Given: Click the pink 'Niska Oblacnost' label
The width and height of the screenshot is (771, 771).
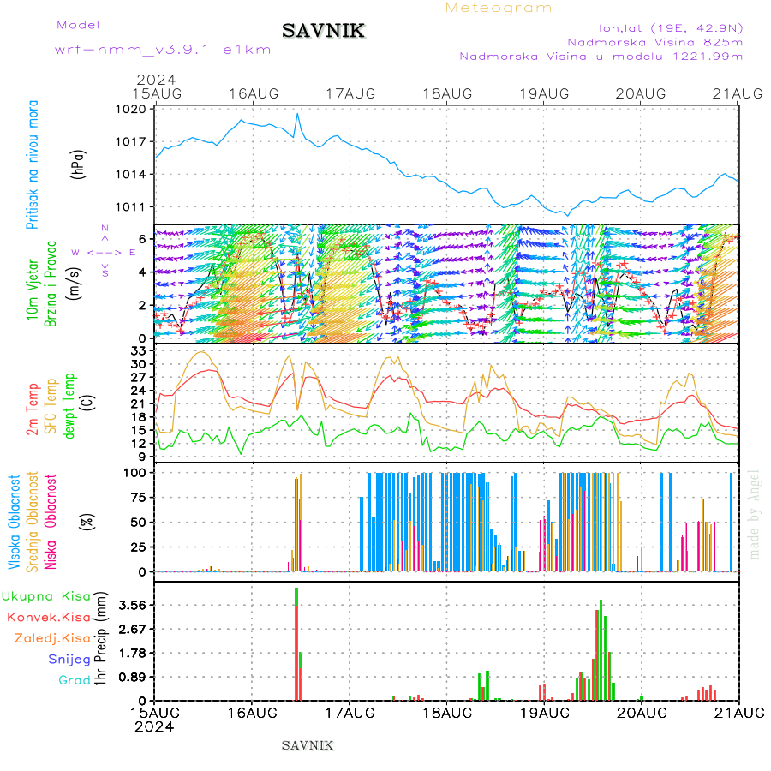Looking at the screenshot, I should tap(51, 523).
